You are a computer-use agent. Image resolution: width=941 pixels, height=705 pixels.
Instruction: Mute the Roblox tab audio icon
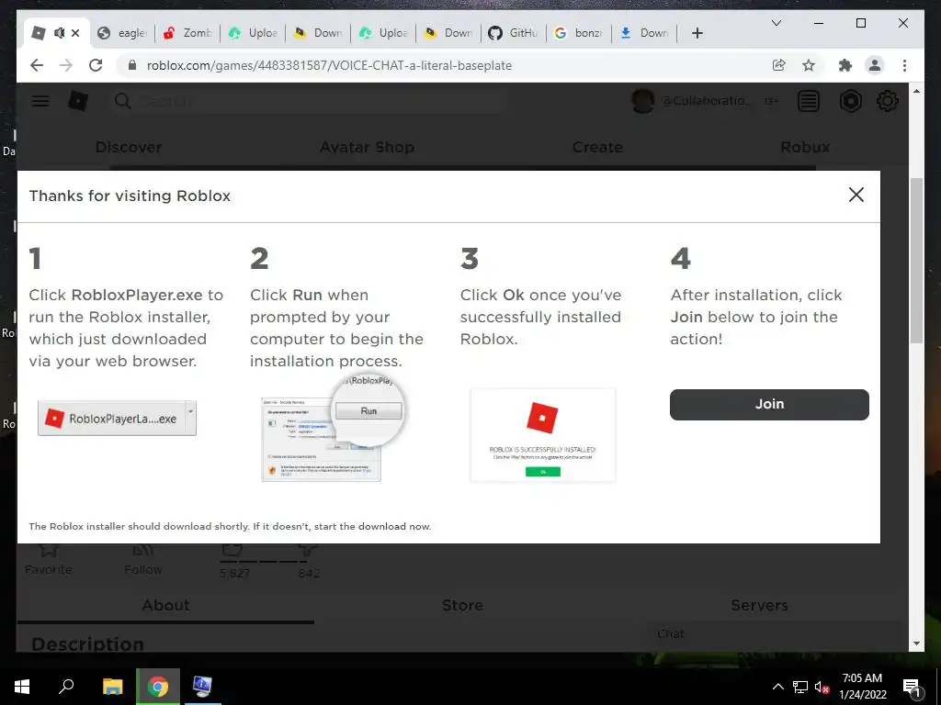(59, 33)
